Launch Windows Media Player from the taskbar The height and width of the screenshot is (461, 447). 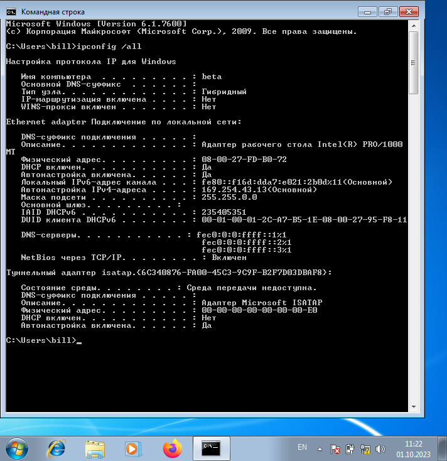point(134,449)
